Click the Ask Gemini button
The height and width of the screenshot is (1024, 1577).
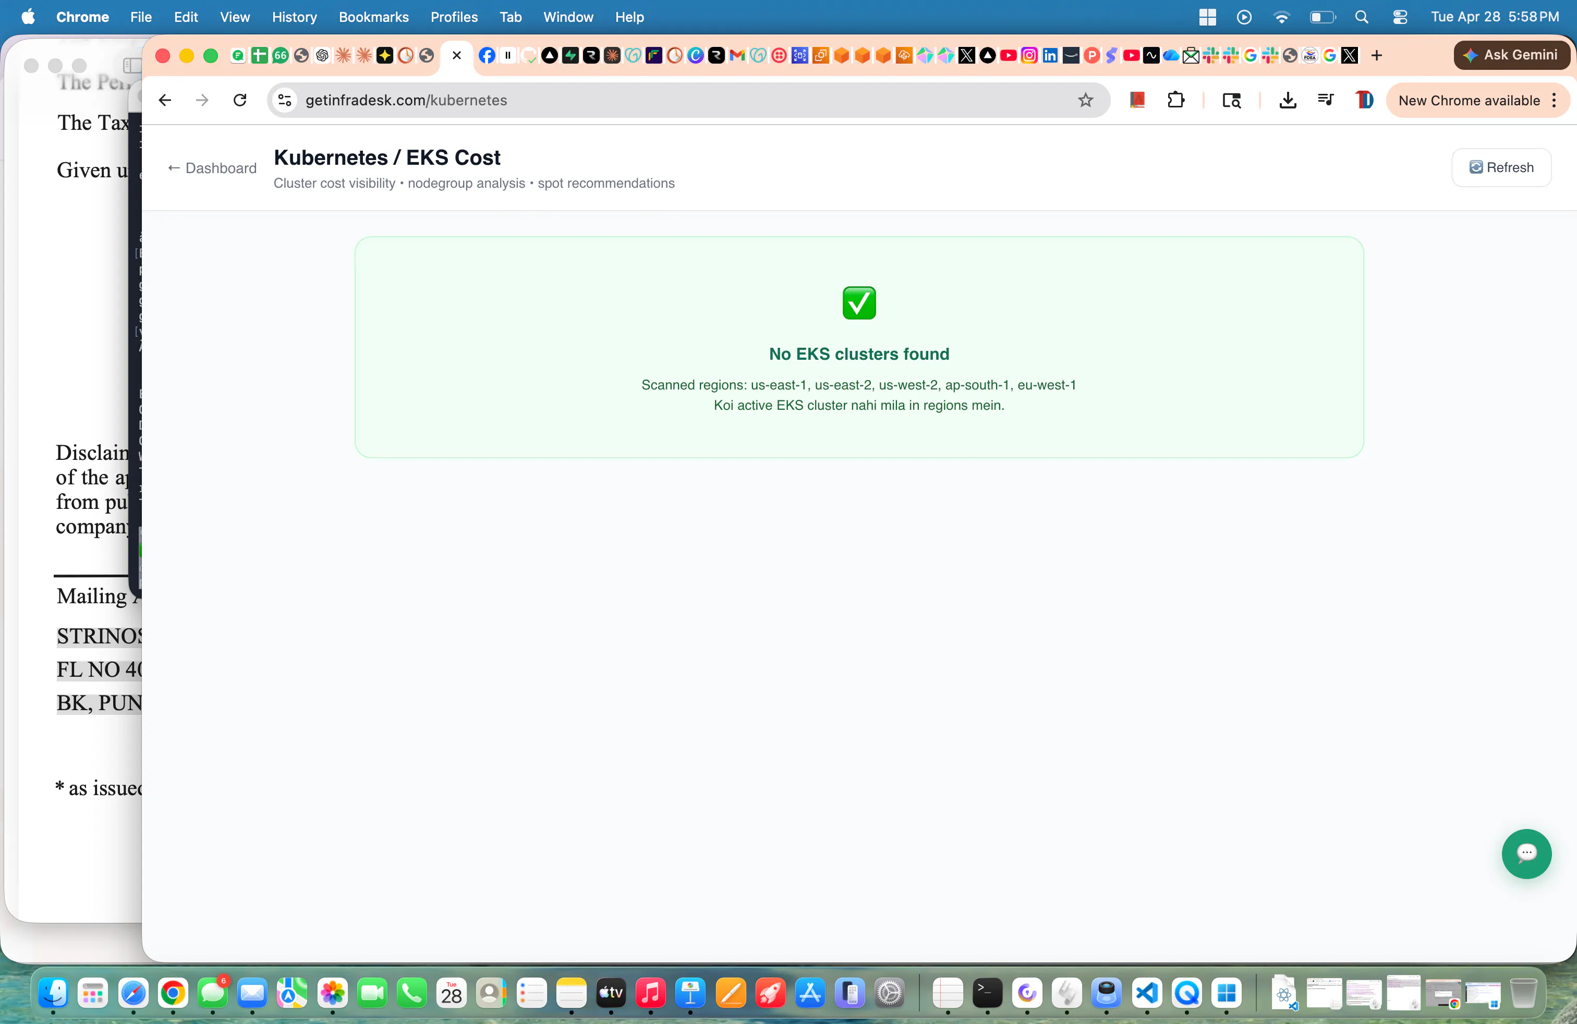point(1511,55)
